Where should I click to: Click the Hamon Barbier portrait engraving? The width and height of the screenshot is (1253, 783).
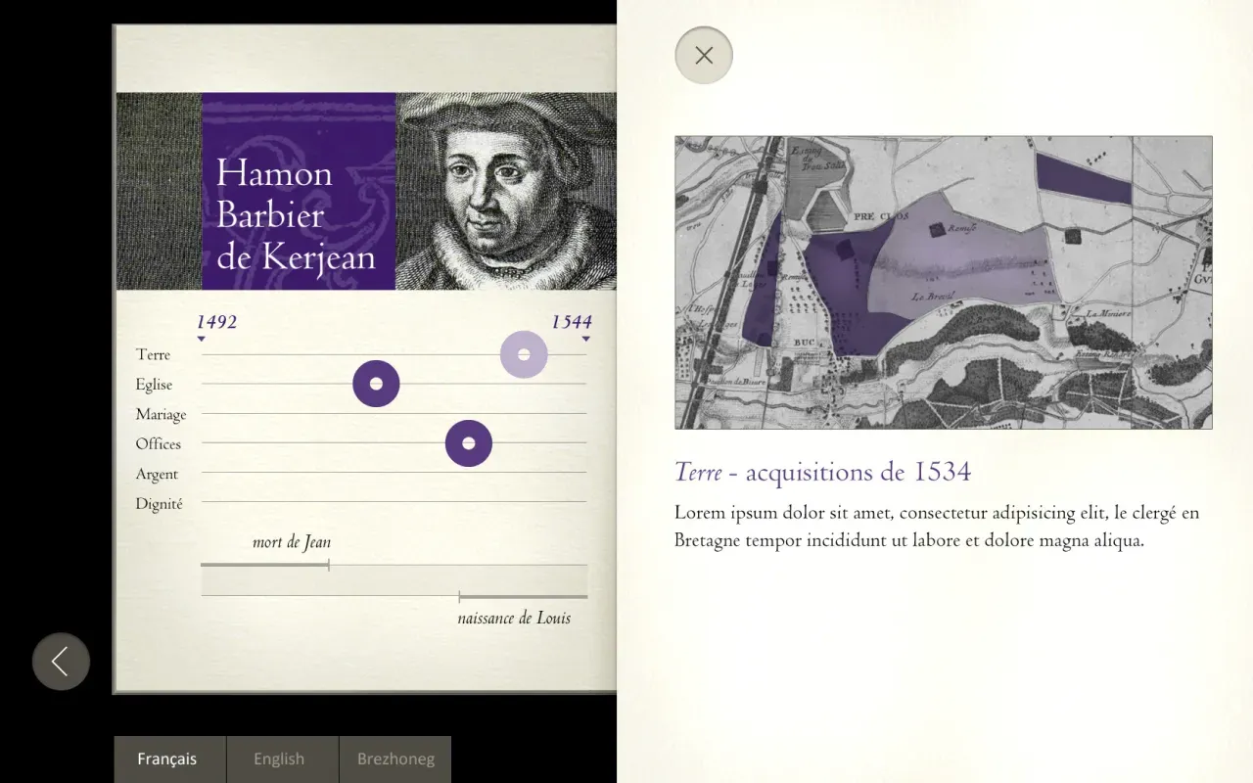click(505, 191)
